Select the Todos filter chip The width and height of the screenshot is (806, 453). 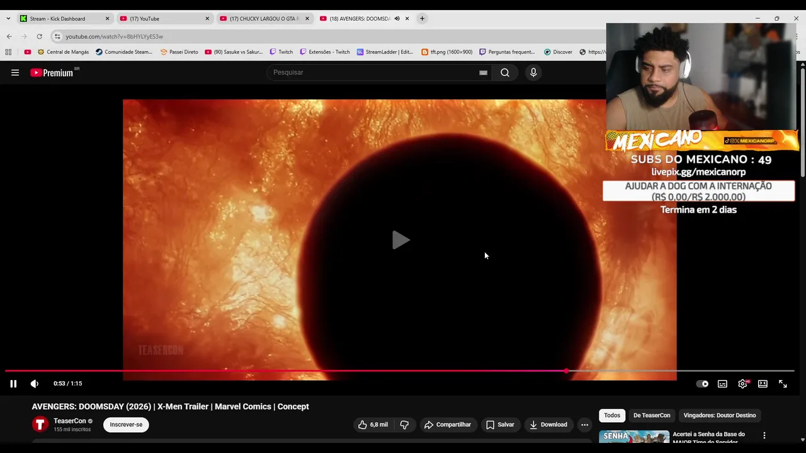(612, 415)
